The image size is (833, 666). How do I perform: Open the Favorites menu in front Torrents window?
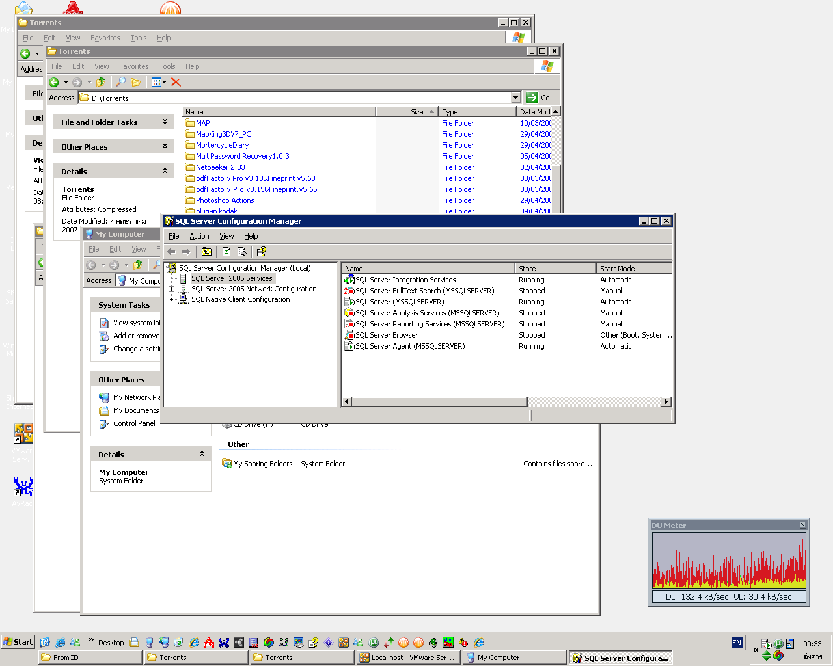[x=133, y=66]
